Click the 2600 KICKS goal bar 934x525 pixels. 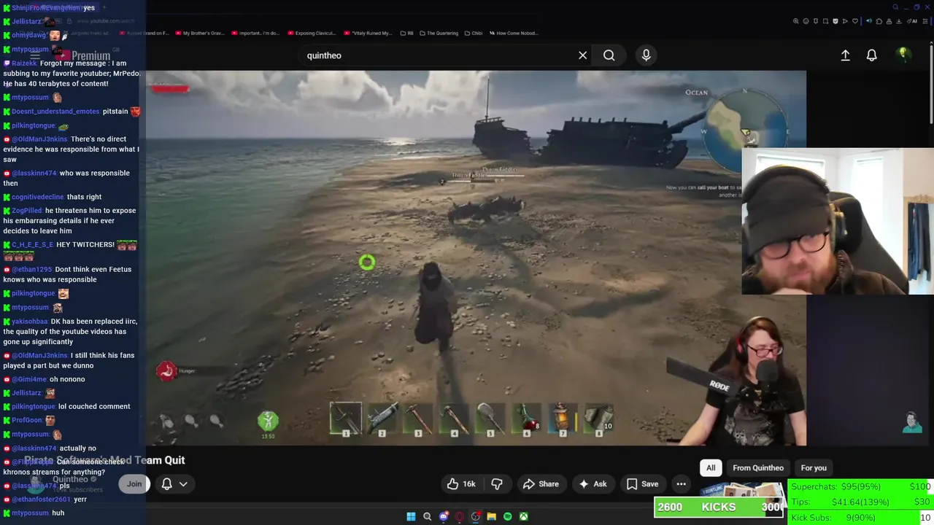pyautogui.click(x=719, y=507)
